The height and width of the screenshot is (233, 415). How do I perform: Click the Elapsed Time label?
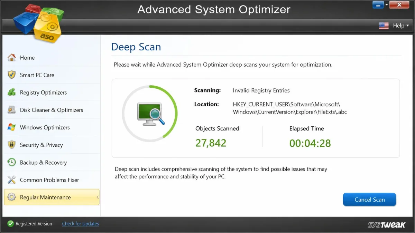[x=306, y=128]
